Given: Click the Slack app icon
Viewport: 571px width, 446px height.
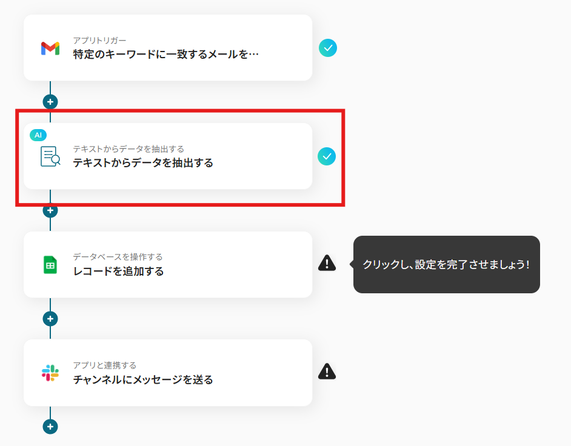Looking at the screenshot, I should pos(50,373).
